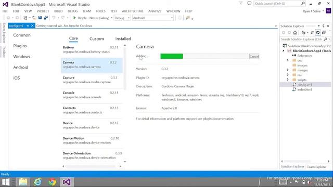Screen dimensions: 333x187
Task: Start debugging with the green play icon
Action: click(74, 18)
